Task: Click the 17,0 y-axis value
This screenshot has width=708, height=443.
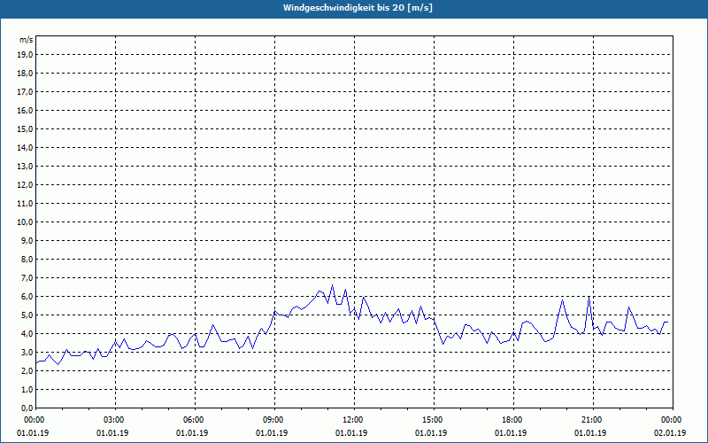Action: [x=25, y=92]
